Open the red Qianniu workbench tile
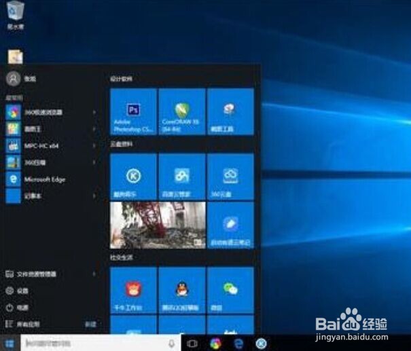The image size is (411, 351). 133,290
